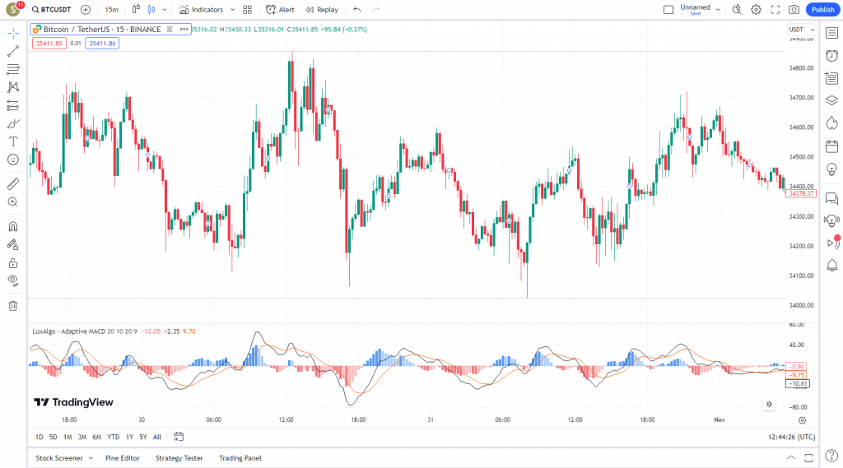Open the go to date calendar
Viewport: 843px width, 468px height.
click(179, 437)
